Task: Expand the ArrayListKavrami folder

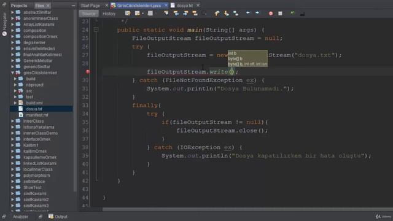Action: tap(12, 25)
